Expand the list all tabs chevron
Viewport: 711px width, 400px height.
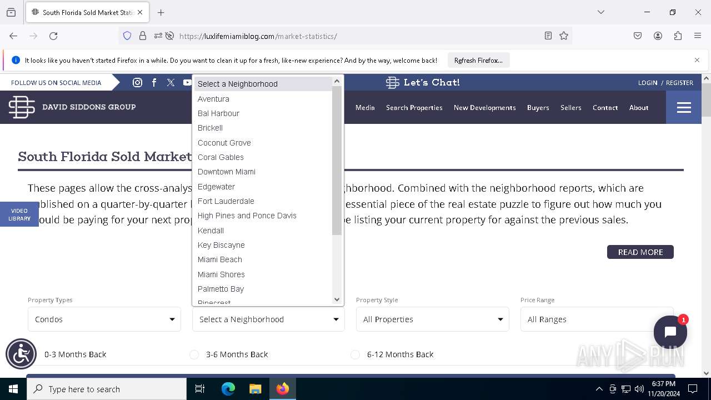tap(600, 12)
